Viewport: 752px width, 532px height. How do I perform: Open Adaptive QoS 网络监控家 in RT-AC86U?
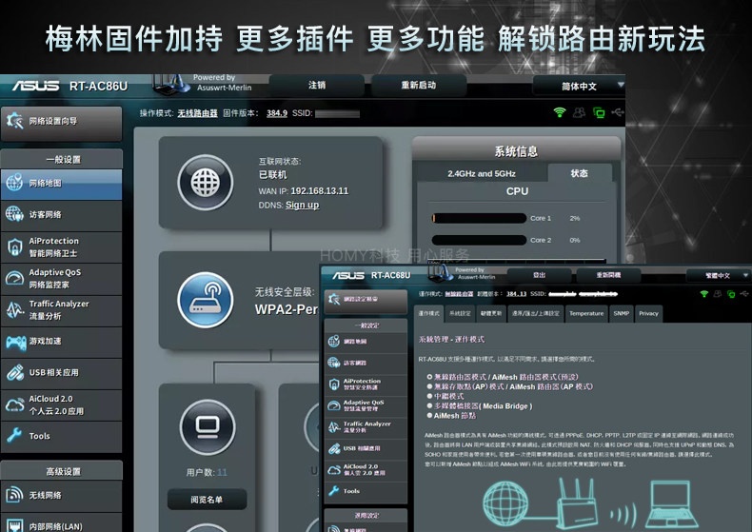[61, 279]
